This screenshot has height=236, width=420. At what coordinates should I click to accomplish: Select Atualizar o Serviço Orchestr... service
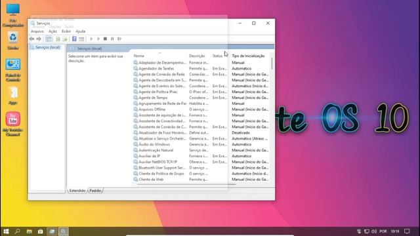162,138
